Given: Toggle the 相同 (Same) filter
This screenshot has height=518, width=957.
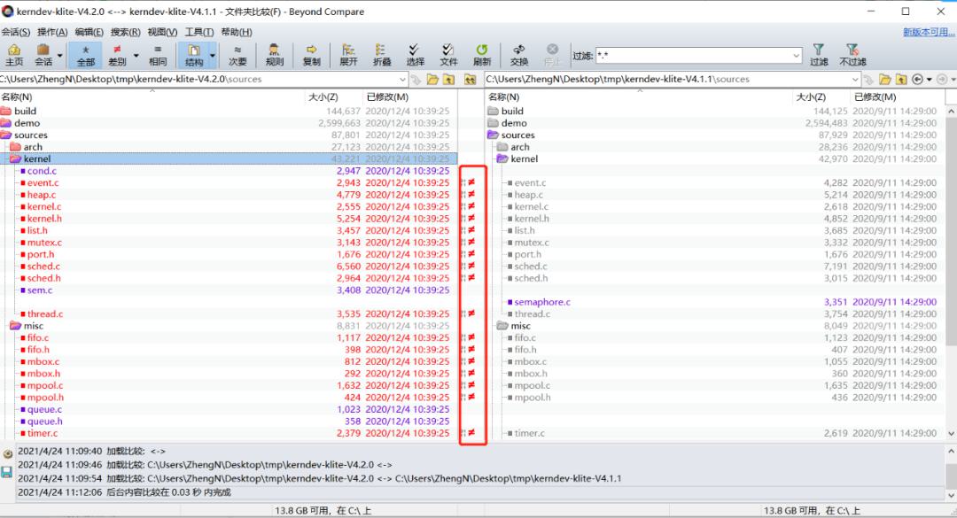Looking at the screenshot, I should click(158, 54).
